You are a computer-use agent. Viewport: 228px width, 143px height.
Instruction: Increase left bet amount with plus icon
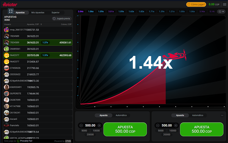click(99, 125)
